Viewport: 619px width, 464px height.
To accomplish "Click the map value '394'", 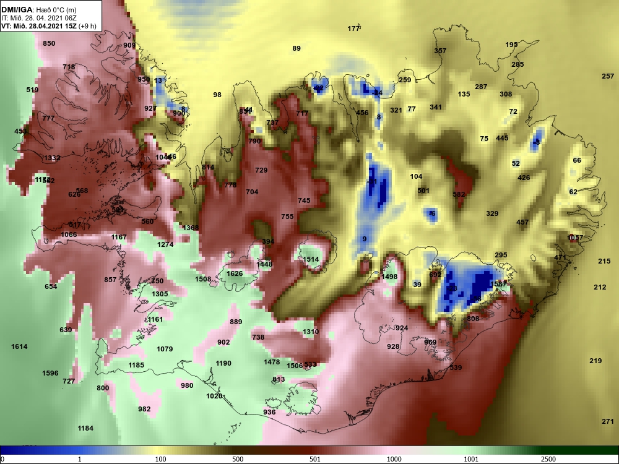I will click(268, 242).
